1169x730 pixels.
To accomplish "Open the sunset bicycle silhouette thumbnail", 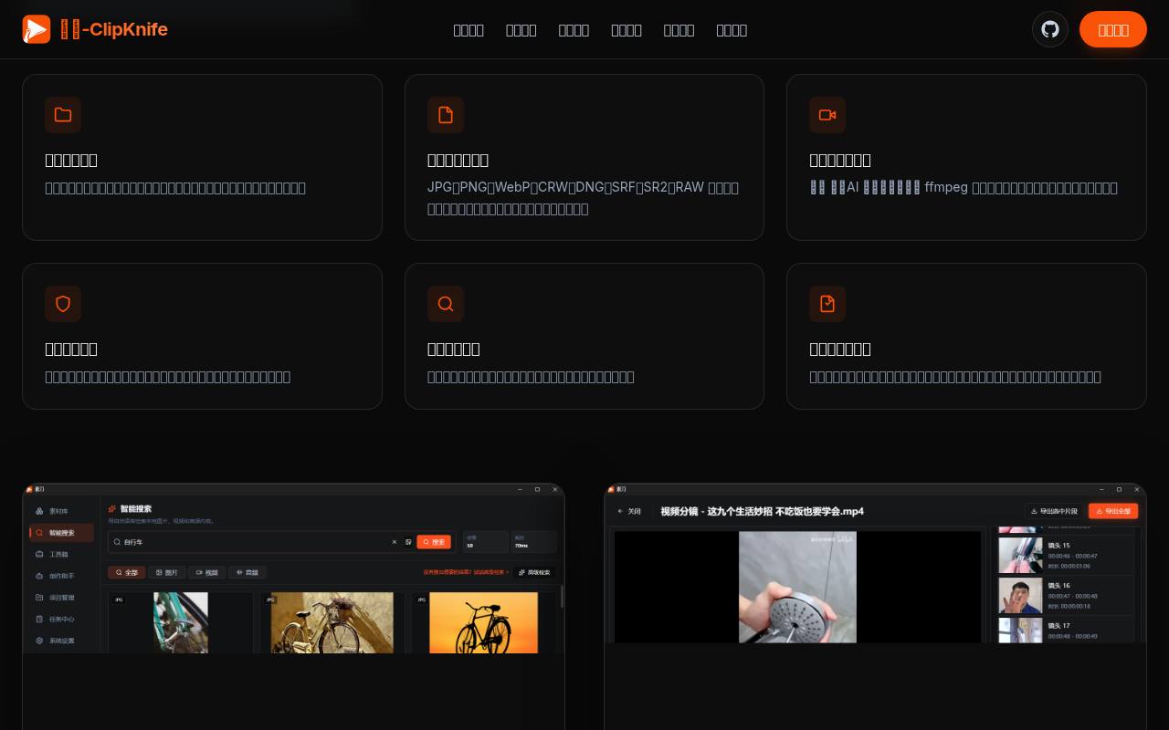I will [x=483, y=622].
